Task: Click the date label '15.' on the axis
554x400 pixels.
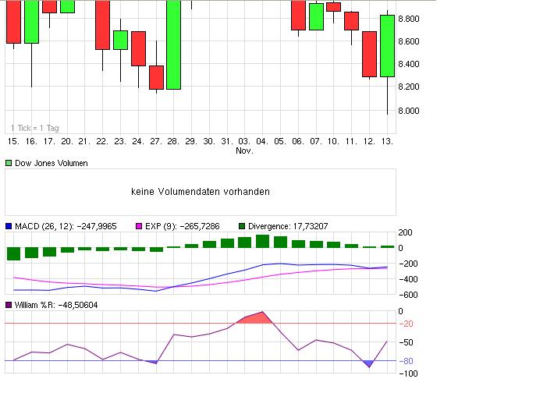Action: [13, 142]
